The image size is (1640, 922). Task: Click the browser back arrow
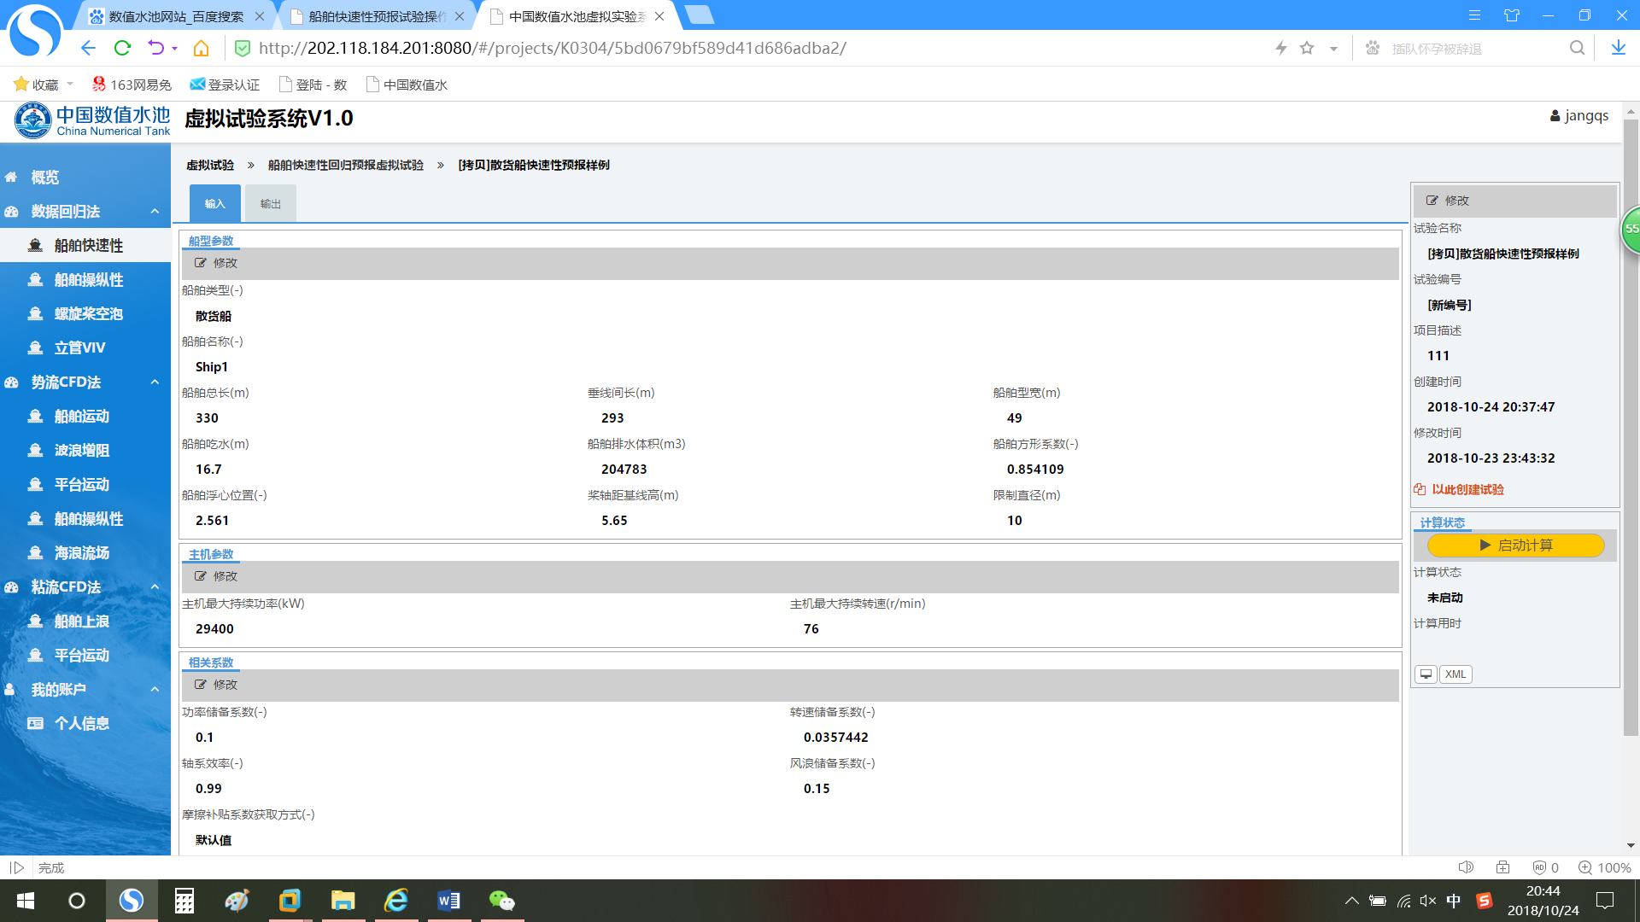88,48
